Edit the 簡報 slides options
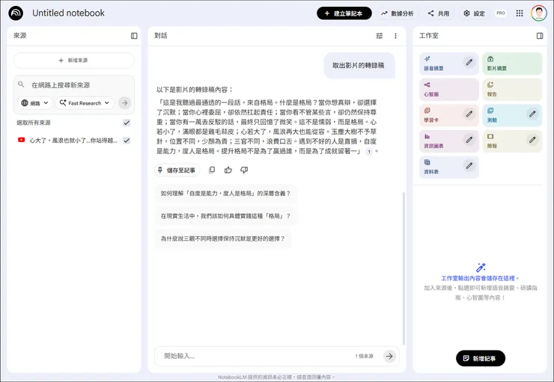Image resolution: width=554 pixels, height=382 pixels. (532, 140)
